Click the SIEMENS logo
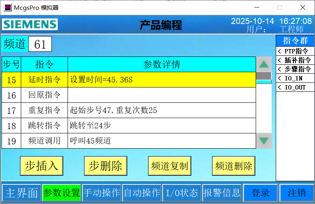Image resolution: width=315 pixels, height=204 pixels. [x=30, y=24]
